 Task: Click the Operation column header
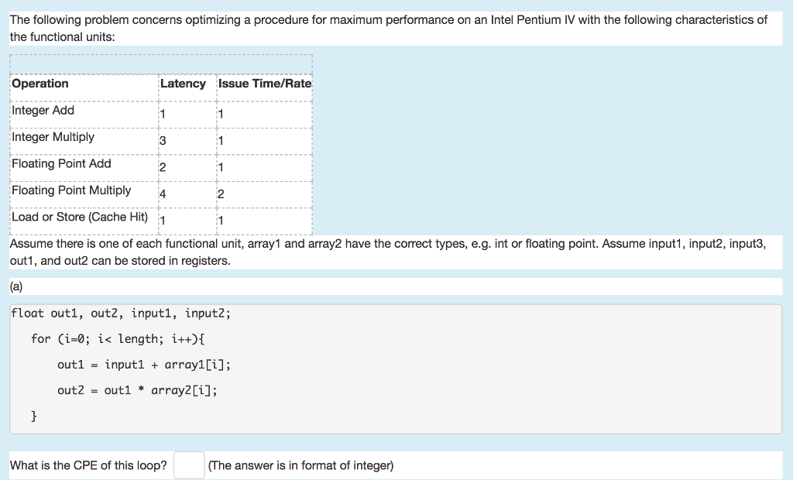40,84
